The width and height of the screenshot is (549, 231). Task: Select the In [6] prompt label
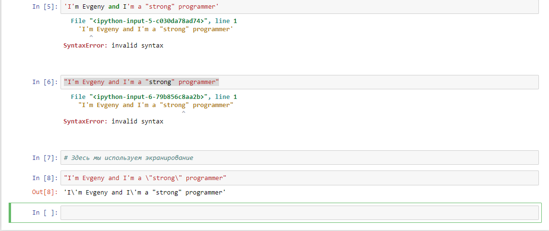pos(44,82)
